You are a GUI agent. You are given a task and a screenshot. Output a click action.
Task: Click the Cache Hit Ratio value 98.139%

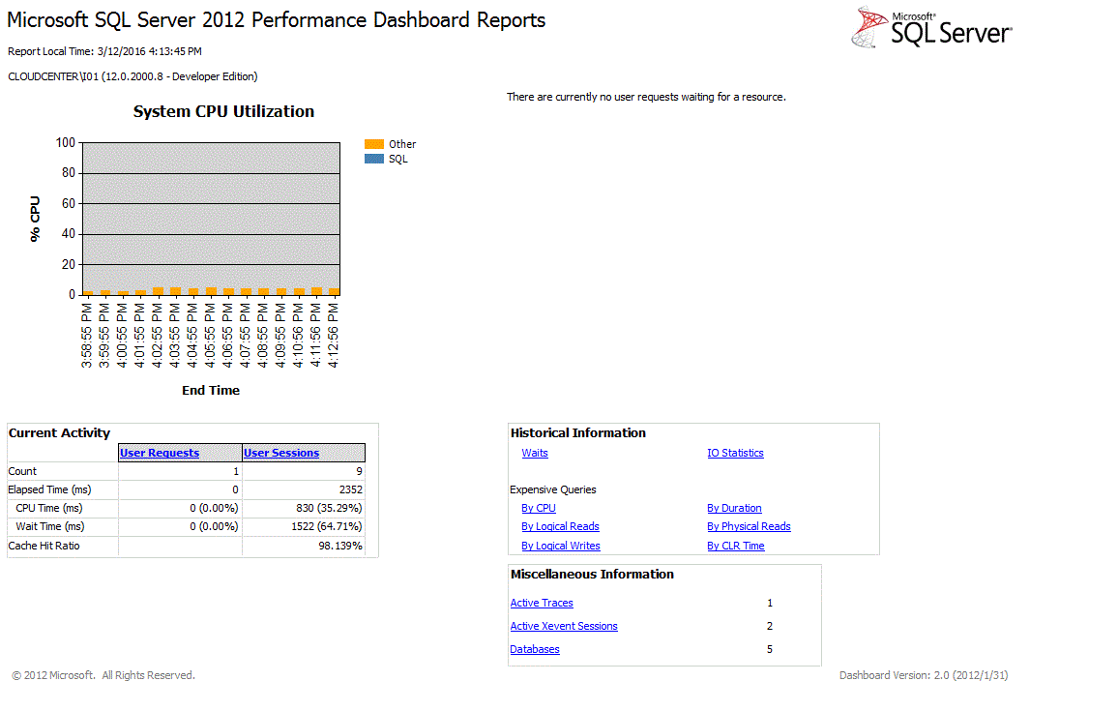340,546
